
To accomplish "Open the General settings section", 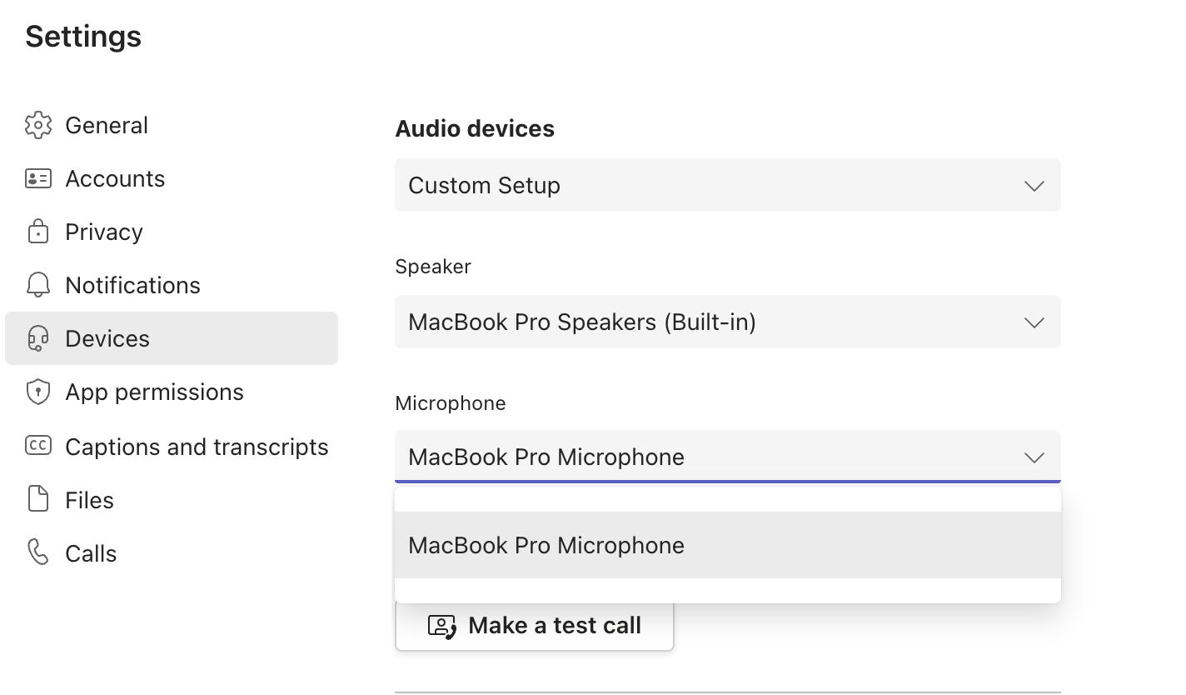I will click(x=107, y=125).
